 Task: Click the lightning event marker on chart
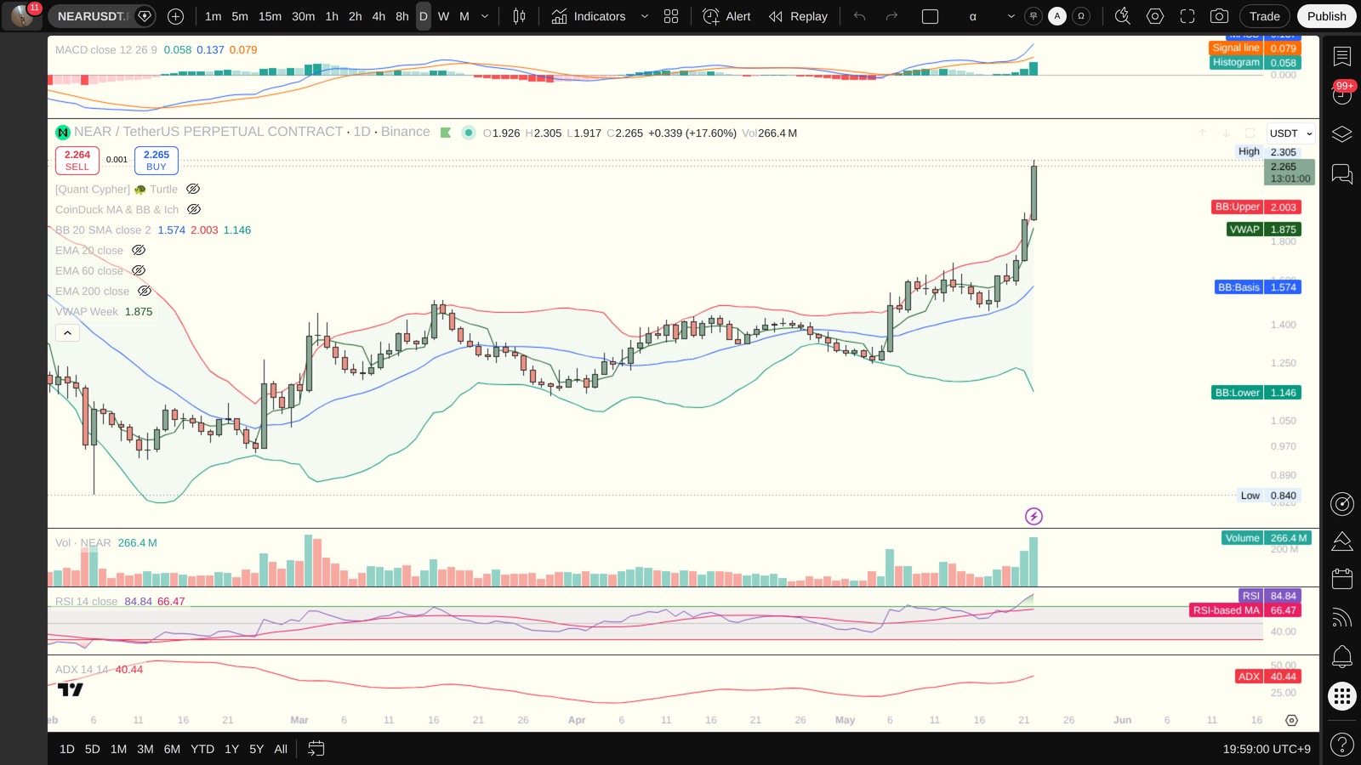coord(1034,516)
